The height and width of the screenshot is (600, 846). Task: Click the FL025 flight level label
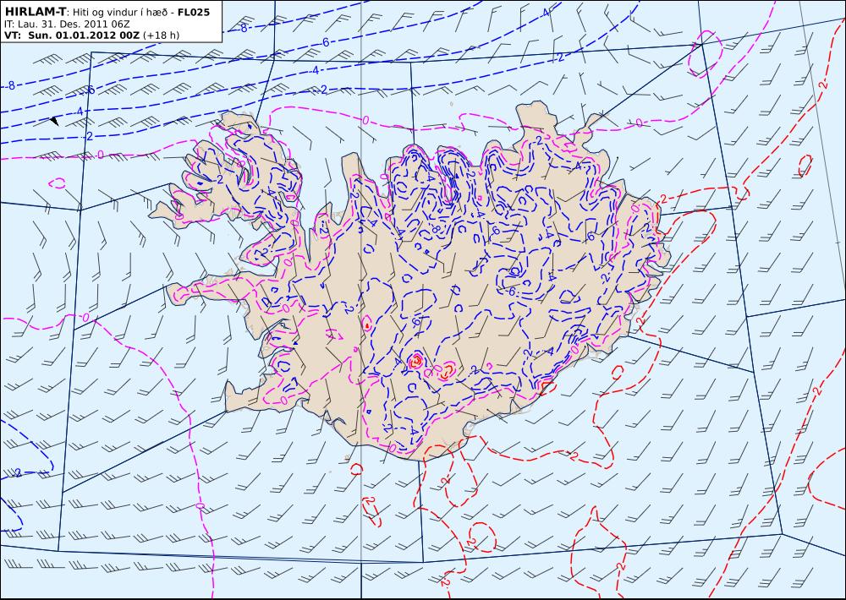click(x=194, y=12)
